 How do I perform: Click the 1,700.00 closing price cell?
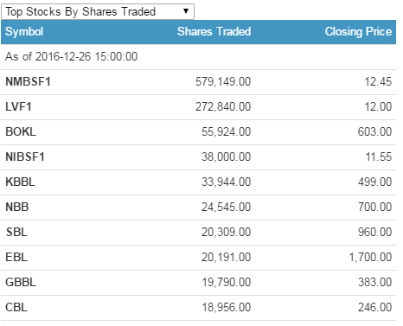[370, 257]
